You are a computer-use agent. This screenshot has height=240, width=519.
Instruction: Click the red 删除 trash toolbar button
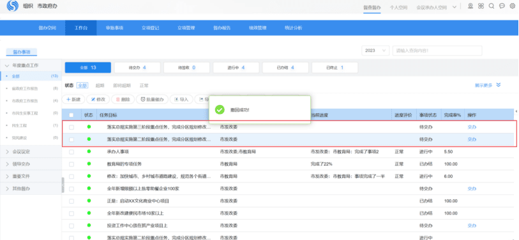[x=123, y=99]
